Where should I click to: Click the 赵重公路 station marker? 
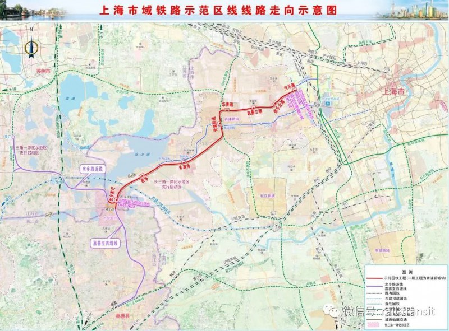pyautogui.click(x=254, y=107)
